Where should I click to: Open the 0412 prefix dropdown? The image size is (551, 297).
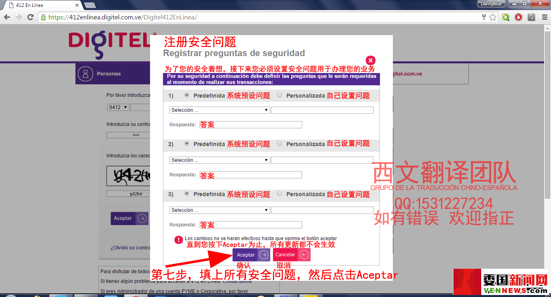point(118,107)
